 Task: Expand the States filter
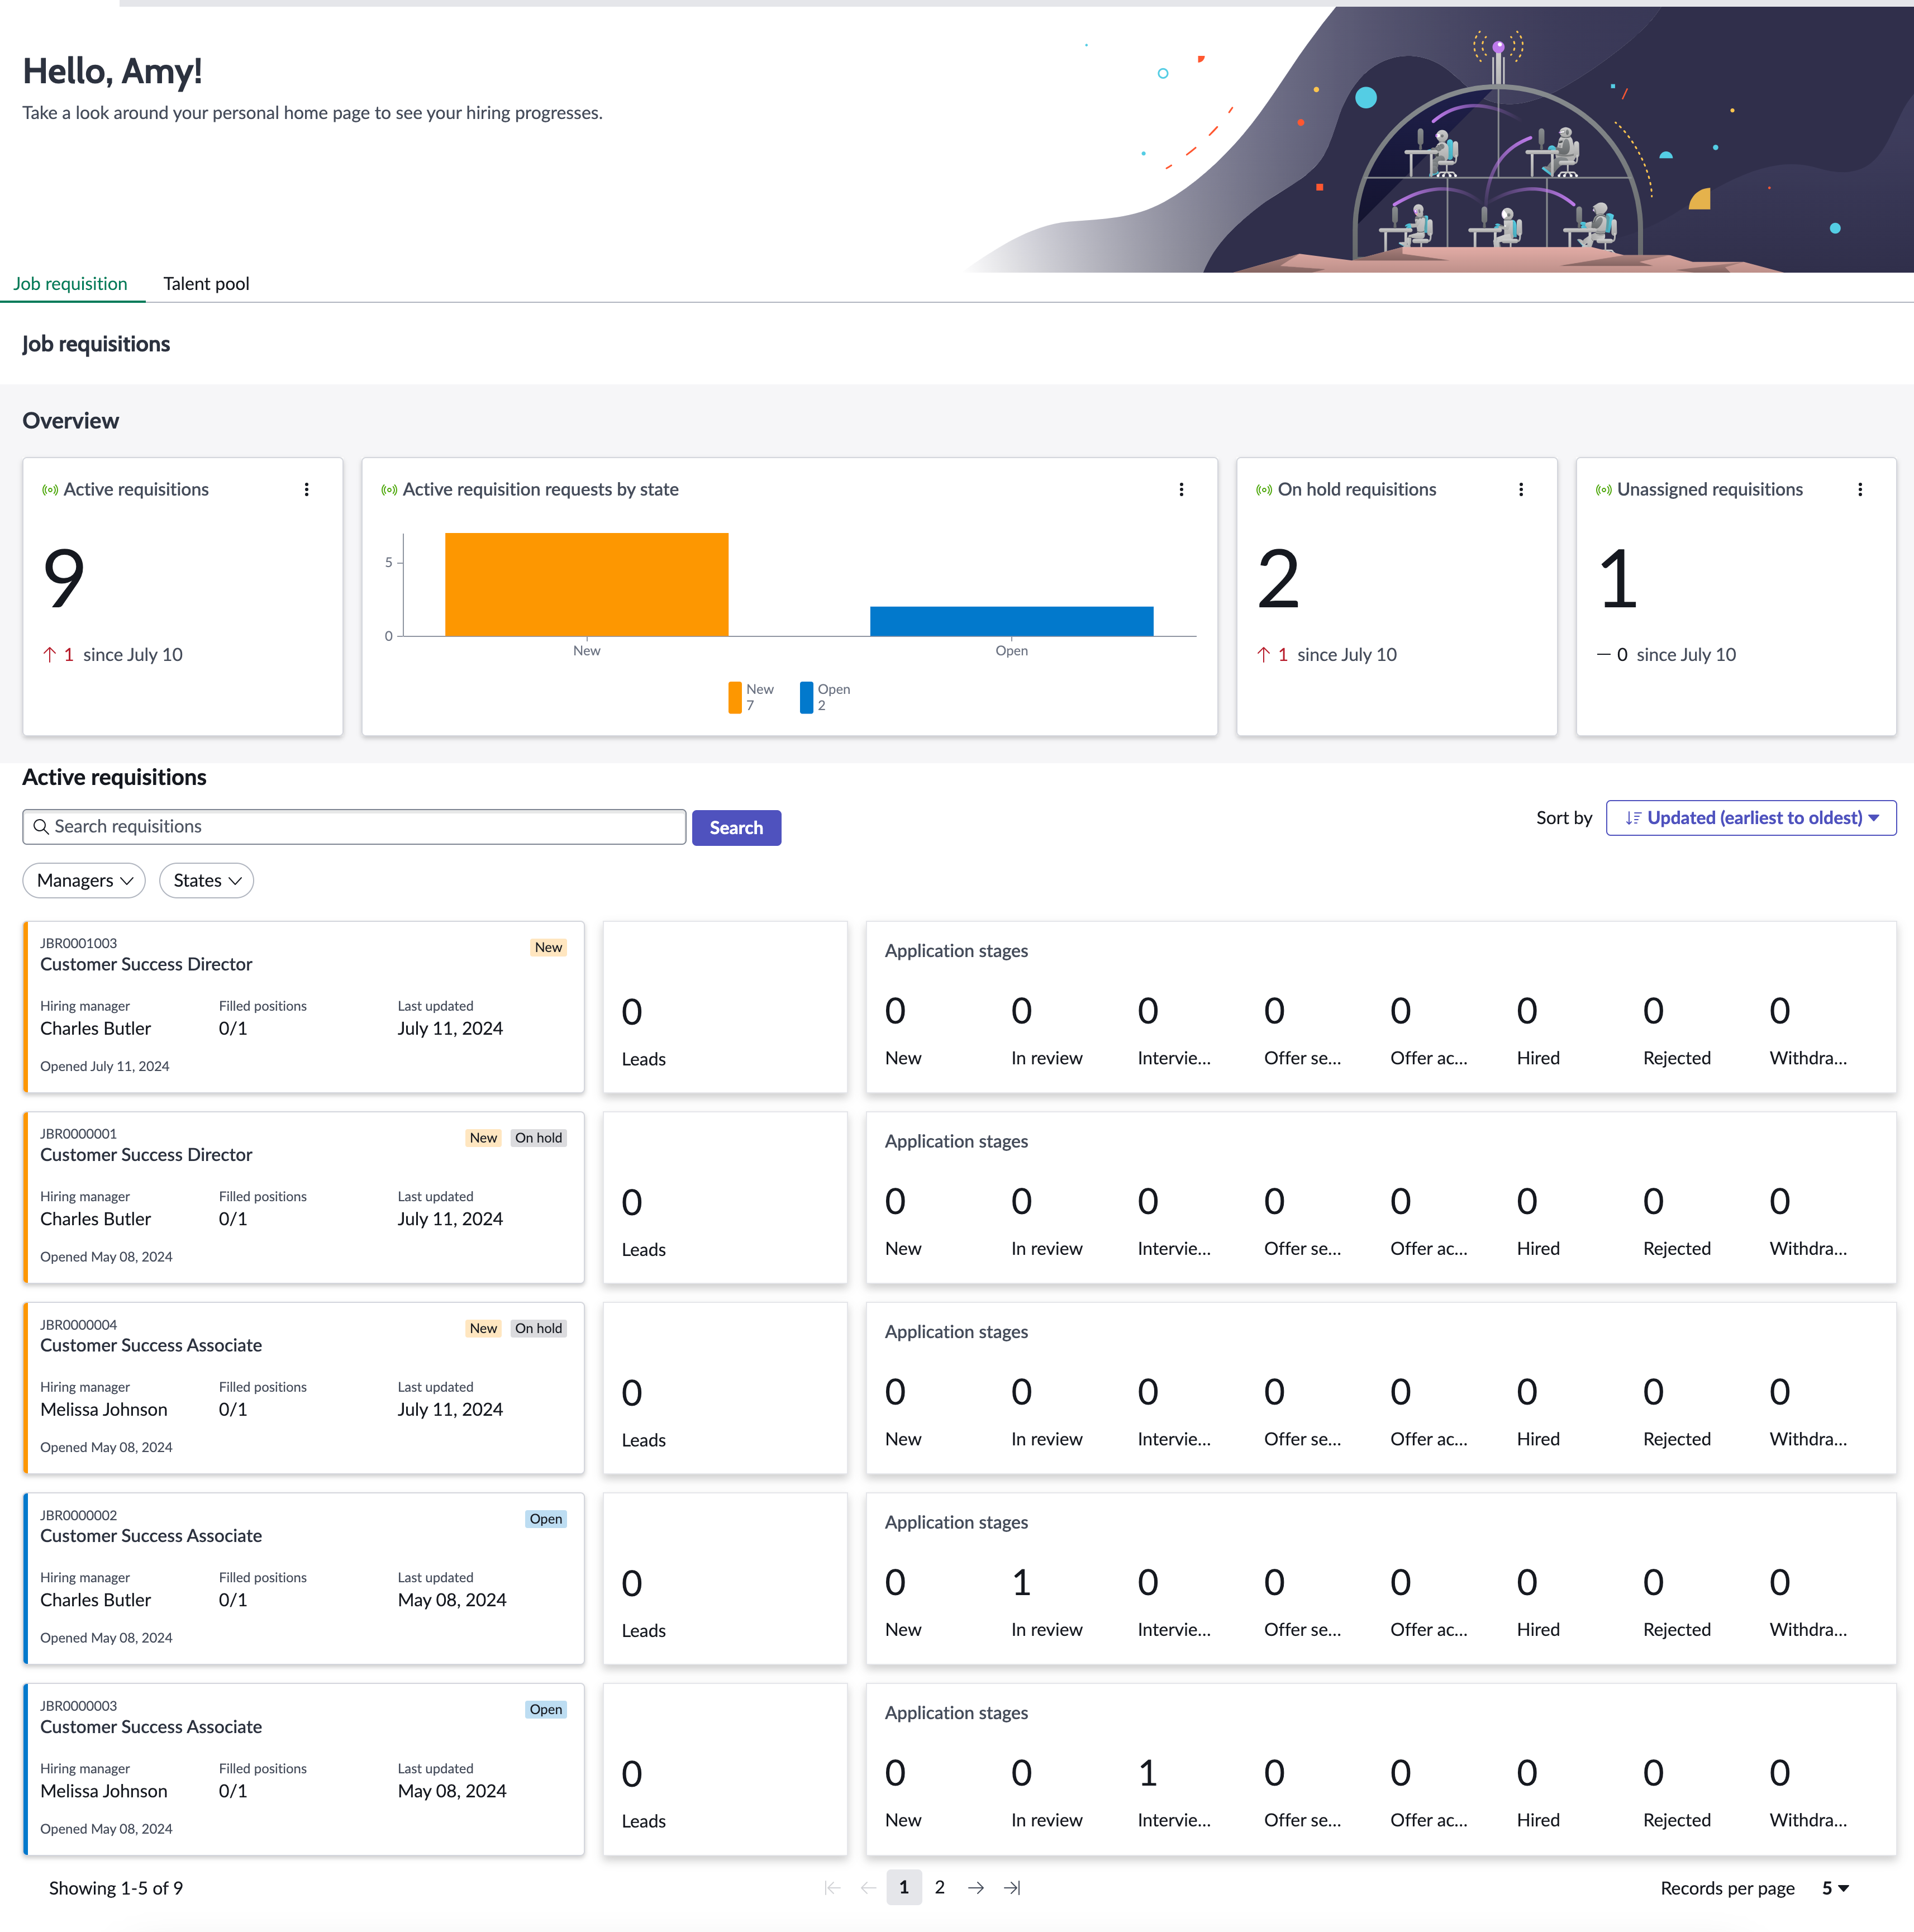coord(206,881)
